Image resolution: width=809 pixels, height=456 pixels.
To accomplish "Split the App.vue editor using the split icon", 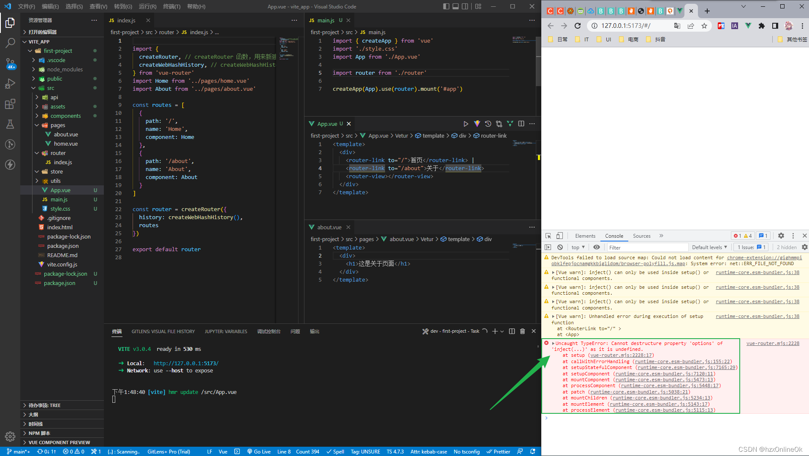I will 521,123.
